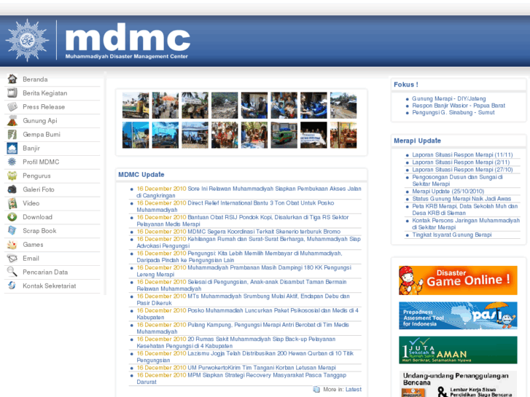This screenshot has height=397, width=530.
Task: Open Kontak Persons Jaringan Muhammadiyah link
Action: coord(466,224)
